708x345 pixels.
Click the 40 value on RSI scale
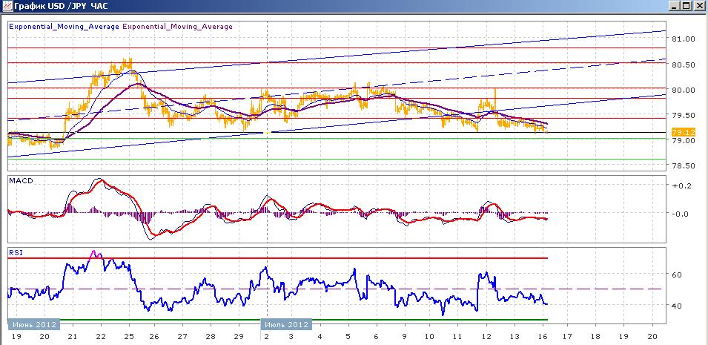click(x=677, y=306)
